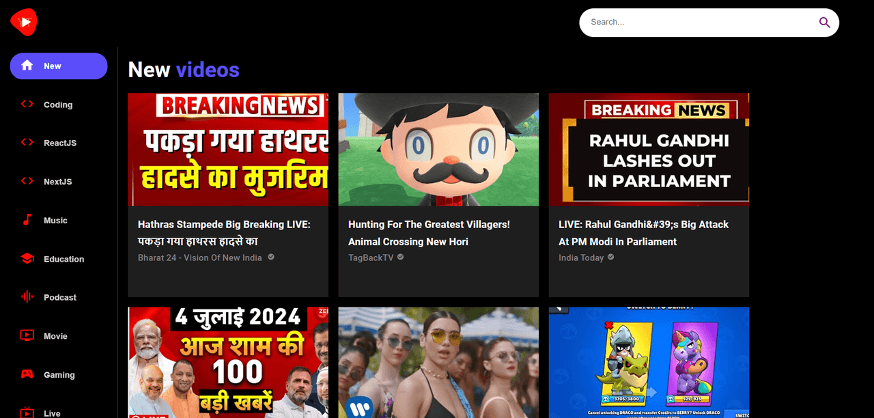Switch to the NextJS category
This screenshot has height=418, width=874.
tap(57, 182)
